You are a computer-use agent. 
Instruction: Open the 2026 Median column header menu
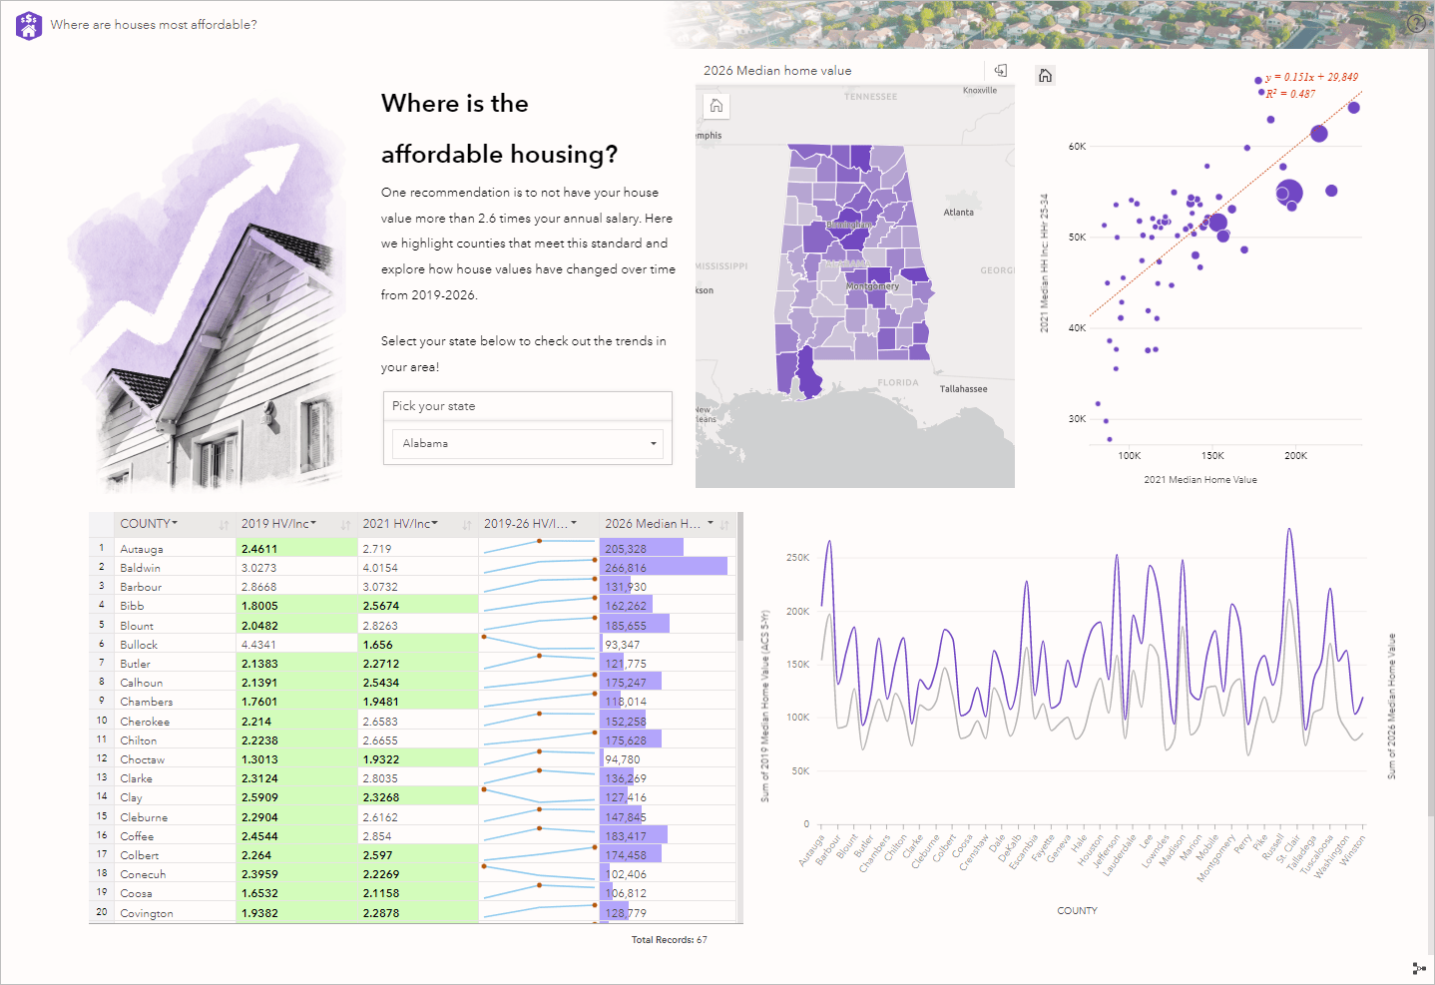(711, 523)
